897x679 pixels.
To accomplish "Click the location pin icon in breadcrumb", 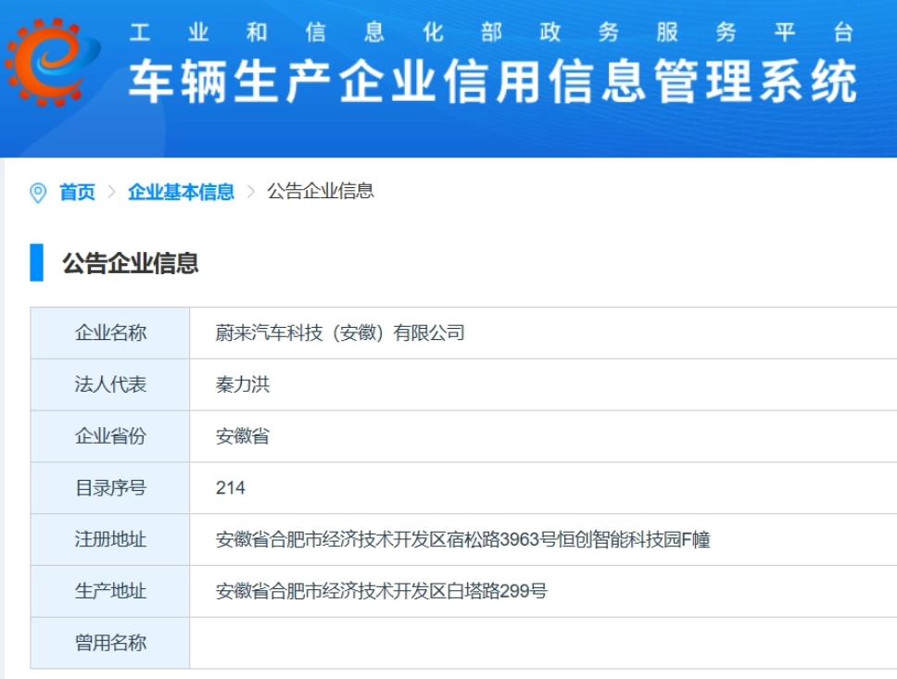I will (38, 193).
